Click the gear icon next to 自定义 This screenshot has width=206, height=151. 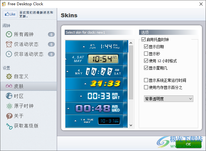point(9,76)
